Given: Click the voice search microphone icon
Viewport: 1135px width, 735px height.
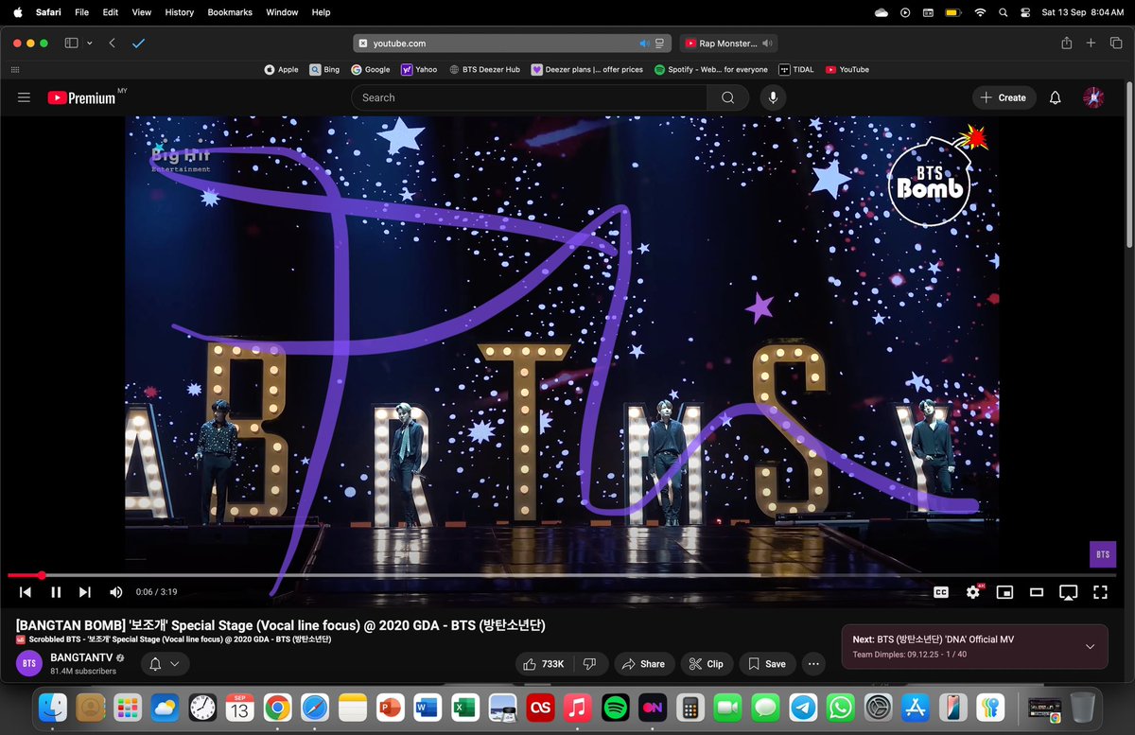Looking at the screenshot, I should click(x=773, y=97).
